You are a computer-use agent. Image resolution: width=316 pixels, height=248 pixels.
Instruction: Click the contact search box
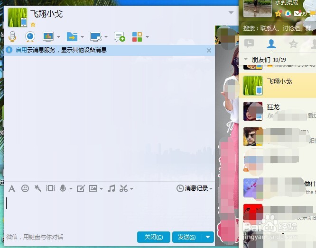point(277,28)
